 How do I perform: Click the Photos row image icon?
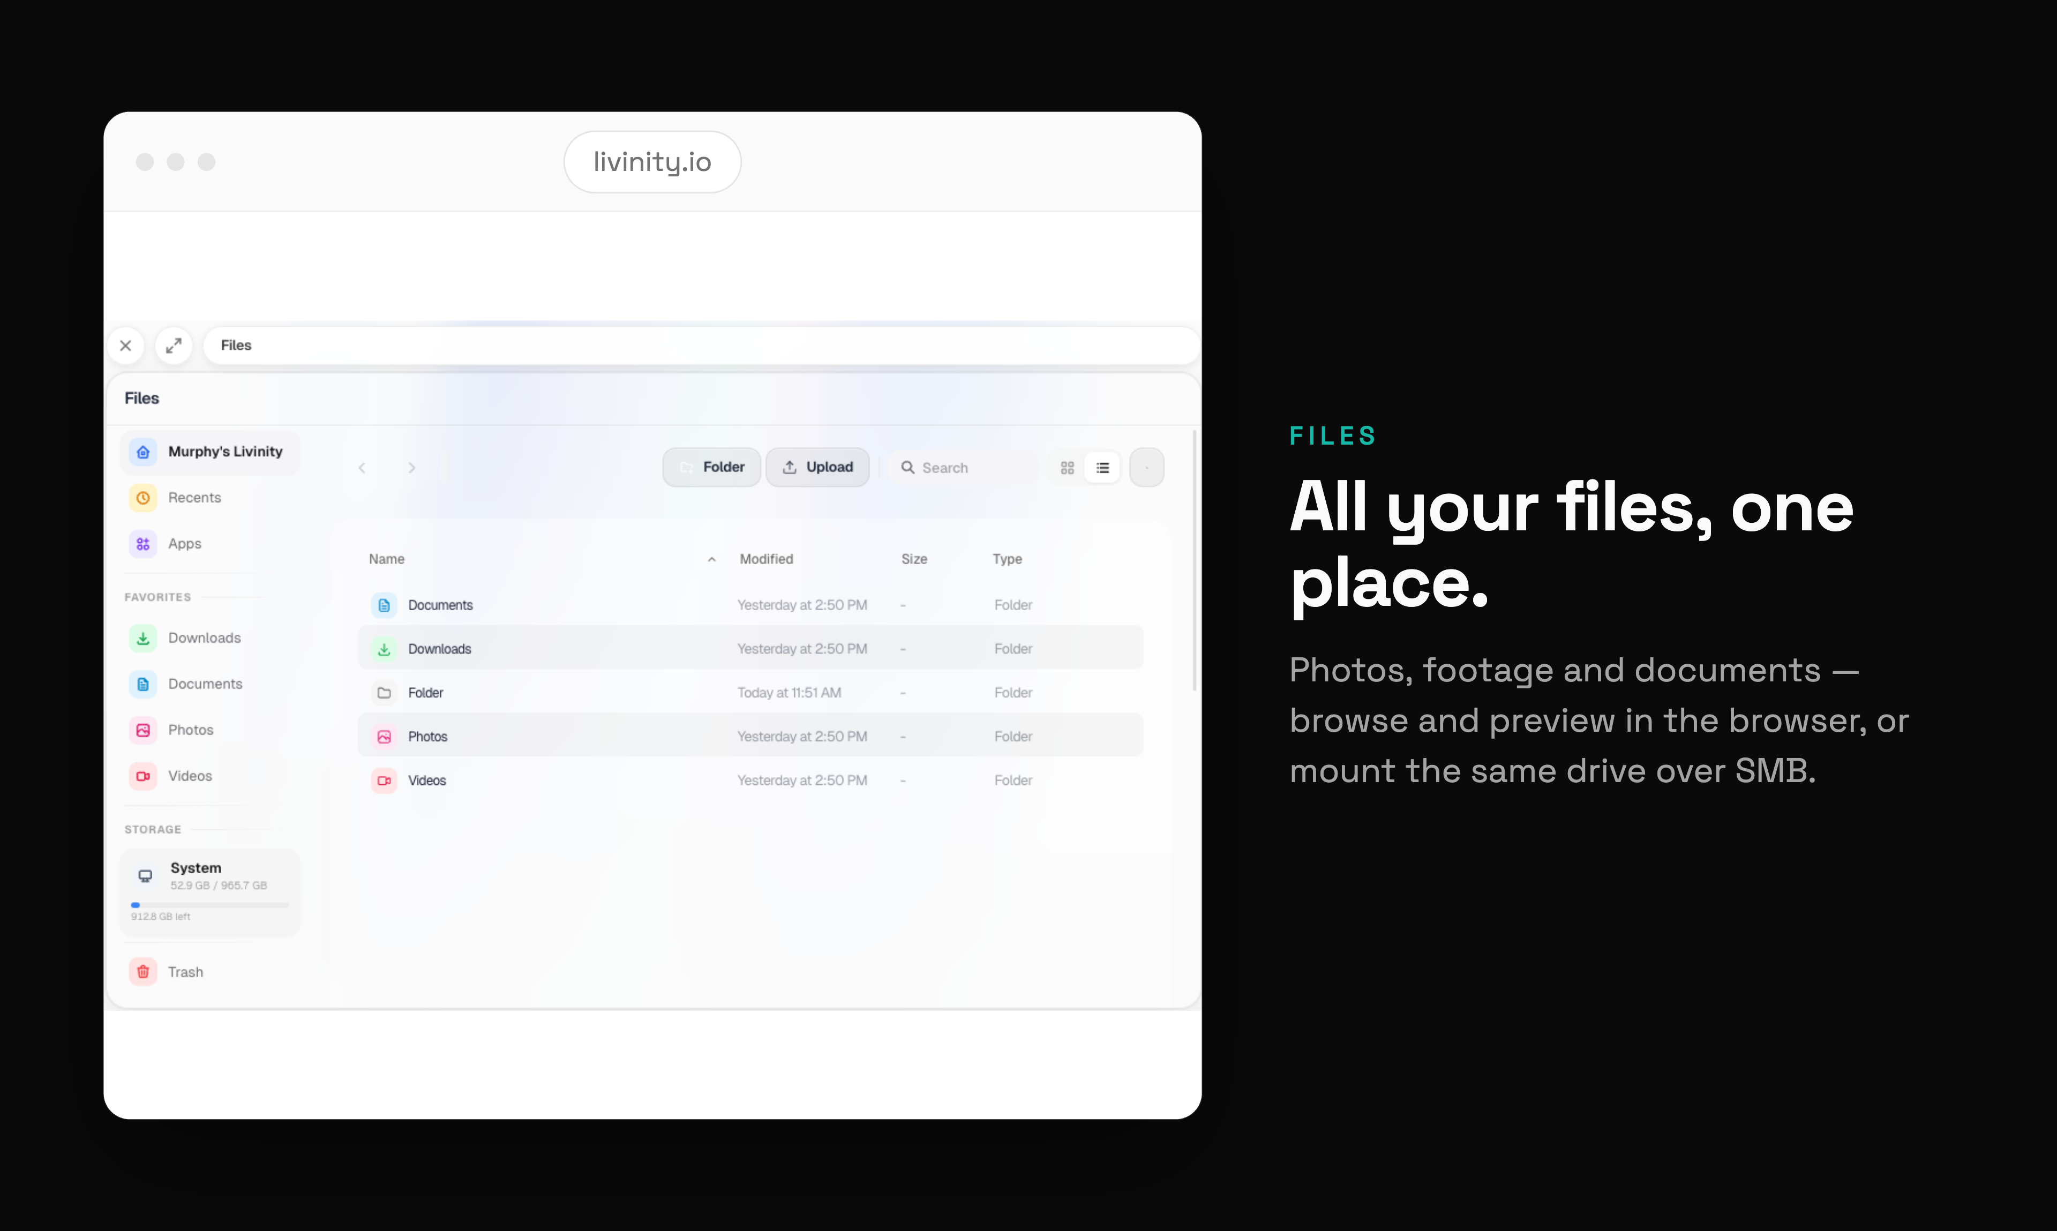[384, 737]
